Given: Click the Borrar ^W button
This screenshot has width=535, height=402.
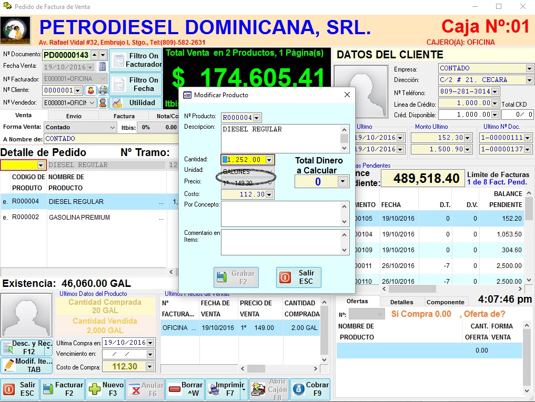Looking at the screenshot, I should pyautogui.click(x=185, y=389).
